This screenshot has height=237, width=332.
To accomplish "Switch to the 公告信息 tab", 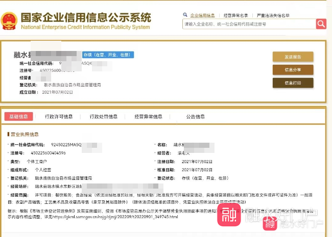I will (x=196, y=117).
